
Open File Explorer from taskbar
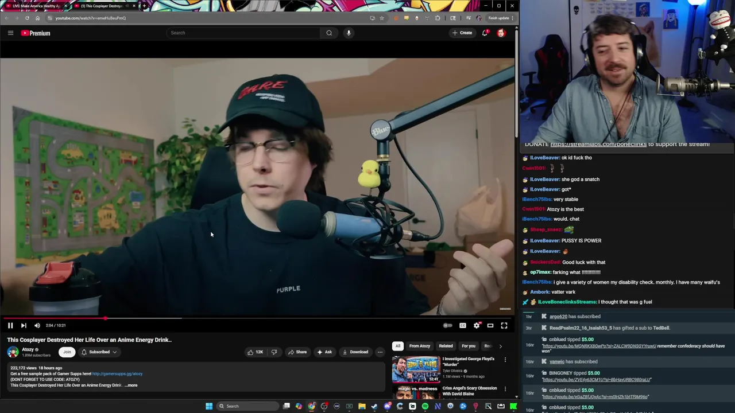pyautogui.click(x=362, y=406)
